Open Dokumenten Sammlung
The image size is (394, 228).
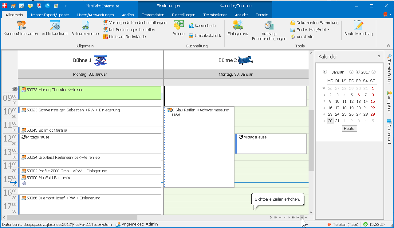[314, 23]
